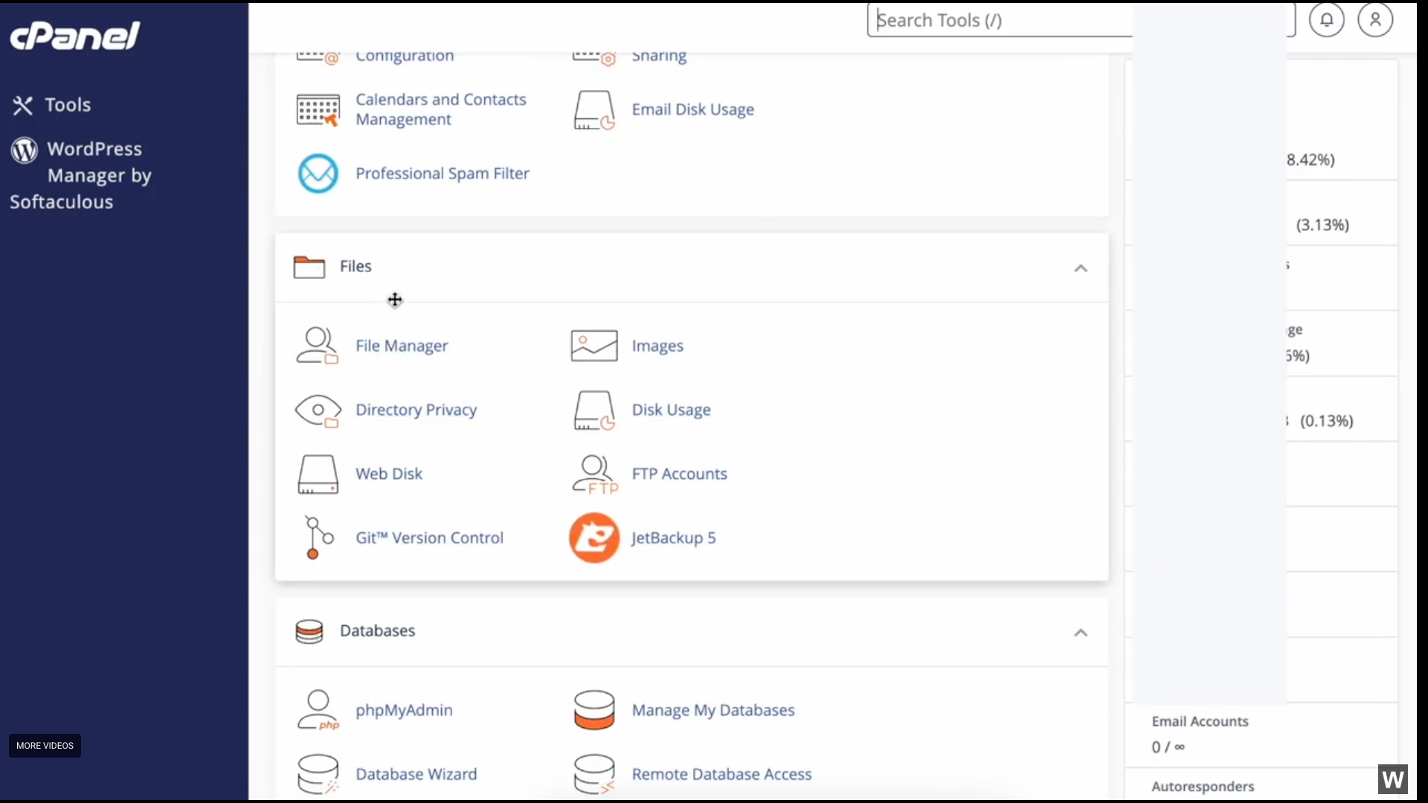The width and height of the screenshot is (1428, 803).
Task: Click the Professional Spam Filter icon
Action: tap(318, 173)
